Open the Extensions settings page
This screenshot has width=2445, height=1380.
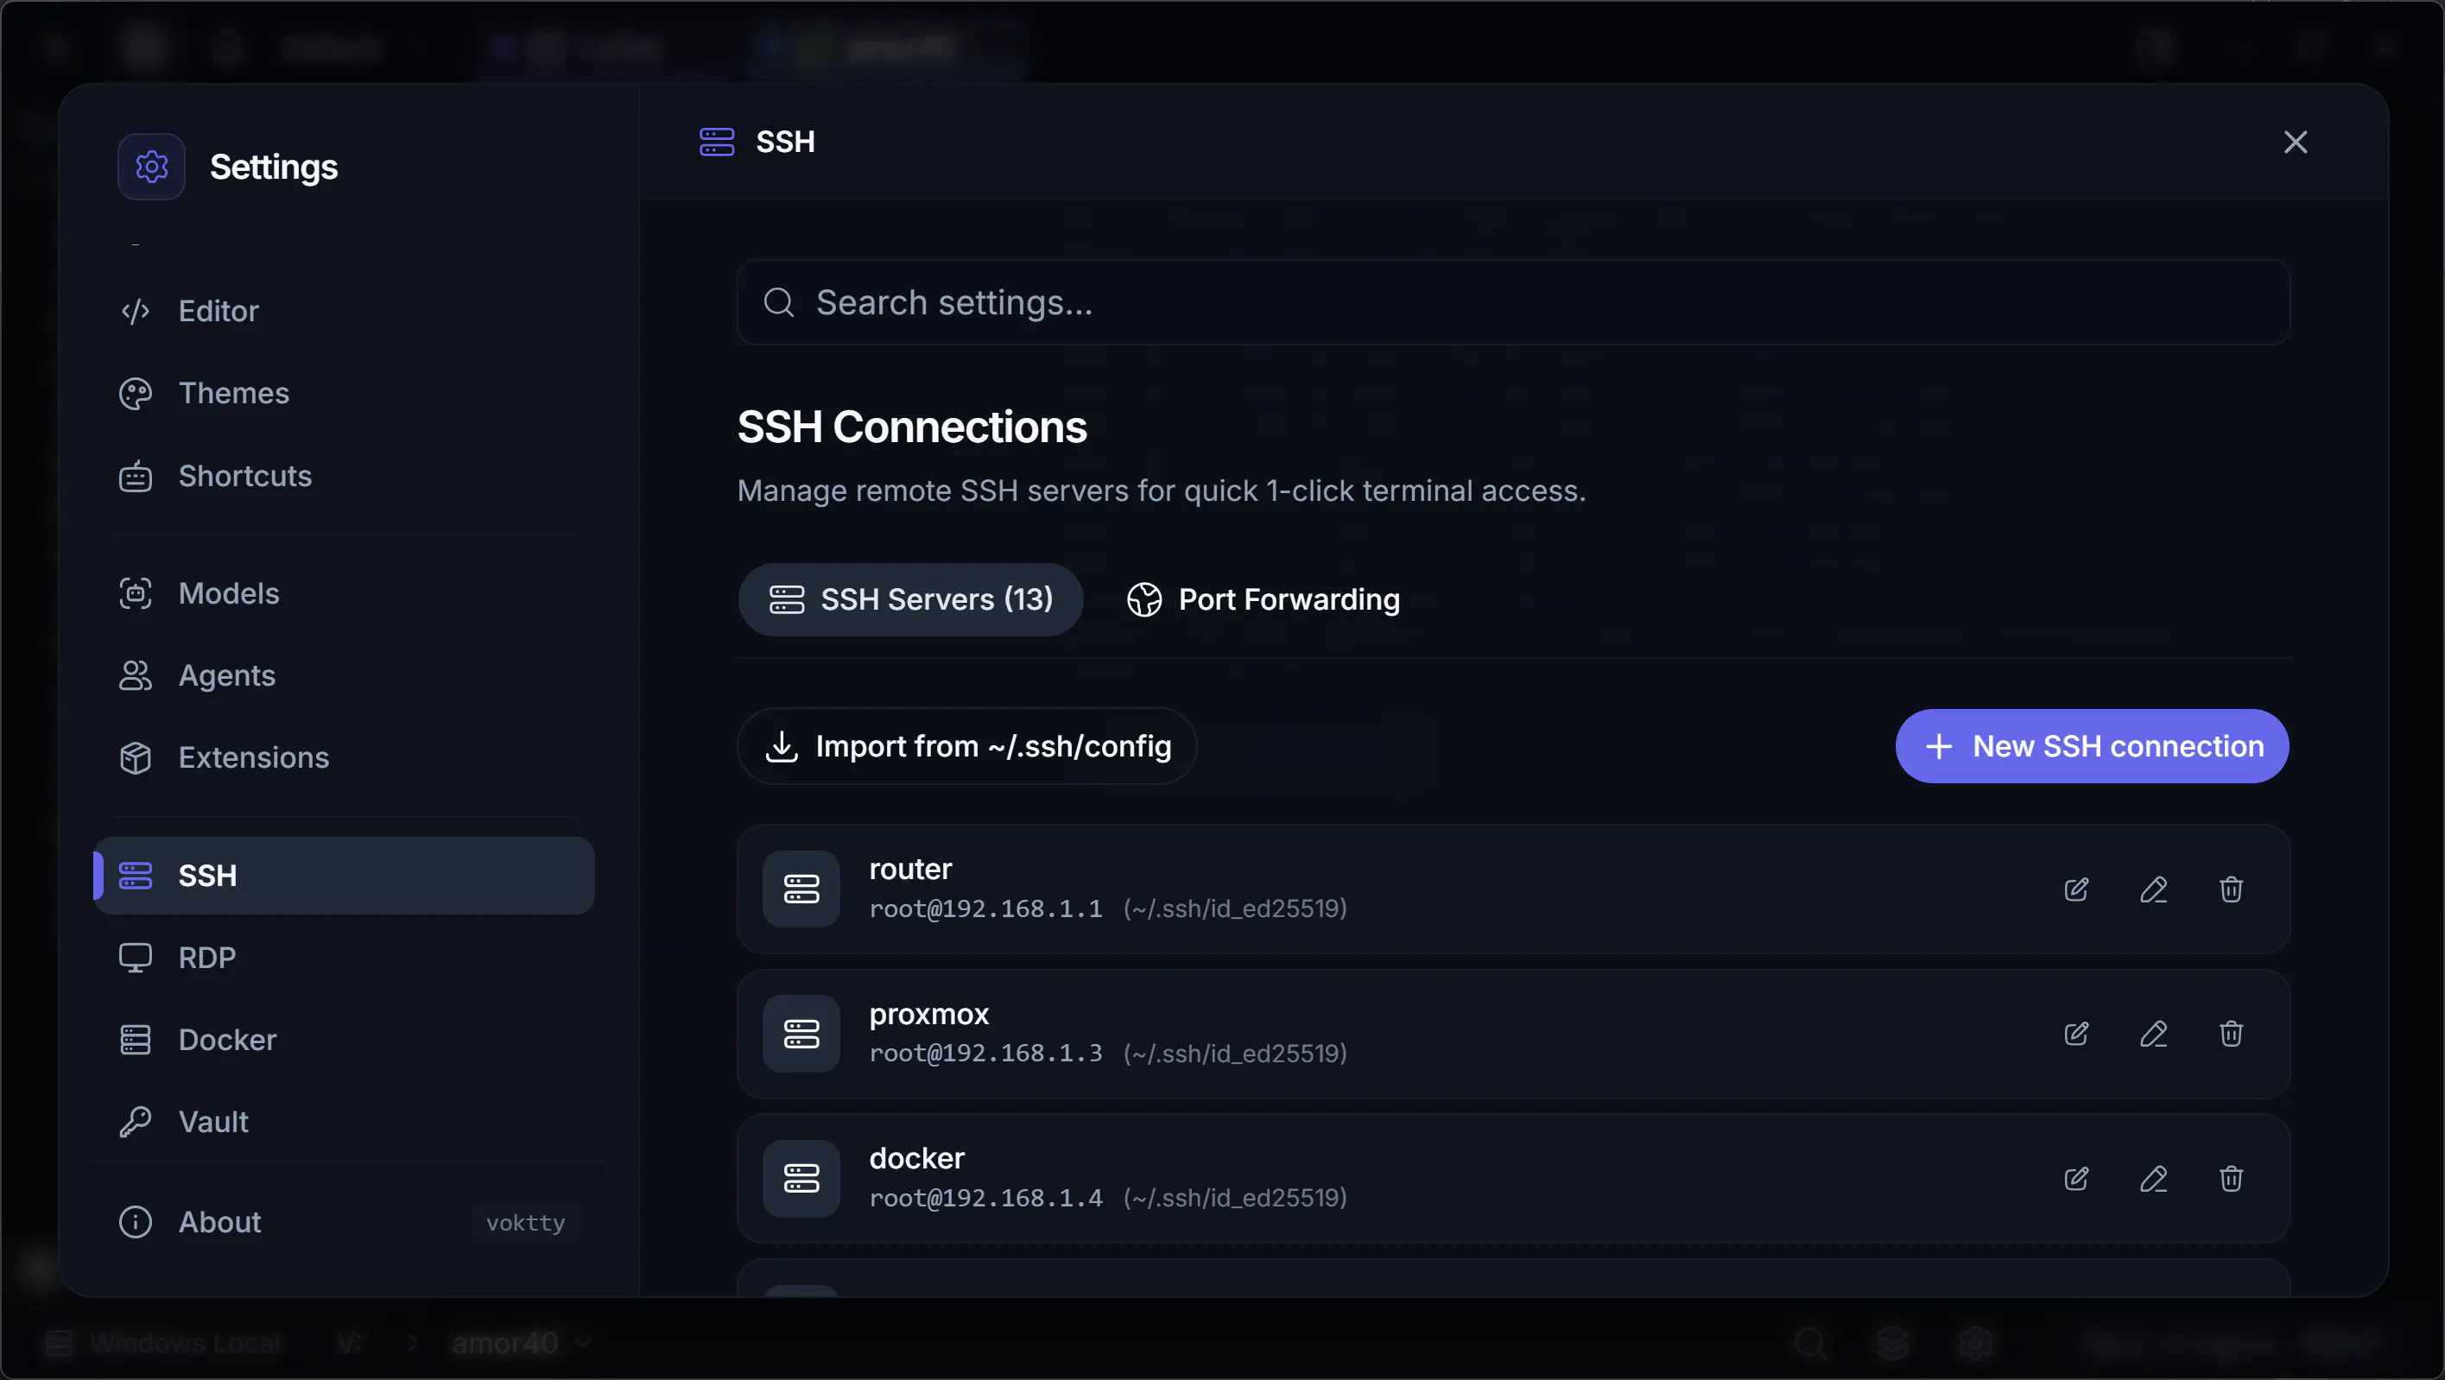click(344, 757)
